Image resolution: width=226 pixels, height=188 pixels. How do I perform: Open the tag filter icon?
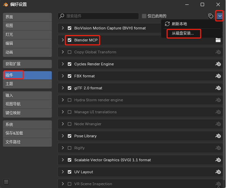coord(211,16)
